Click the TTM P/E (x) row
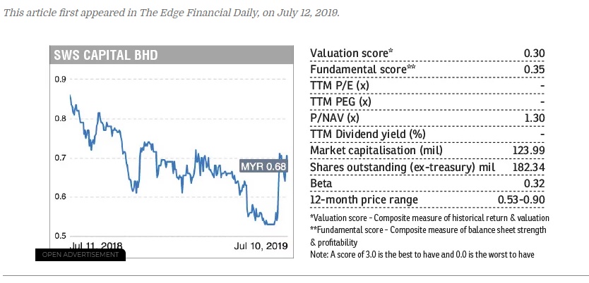Image resolution: width=589 pixels, height=283 pixels. [427, 86]
